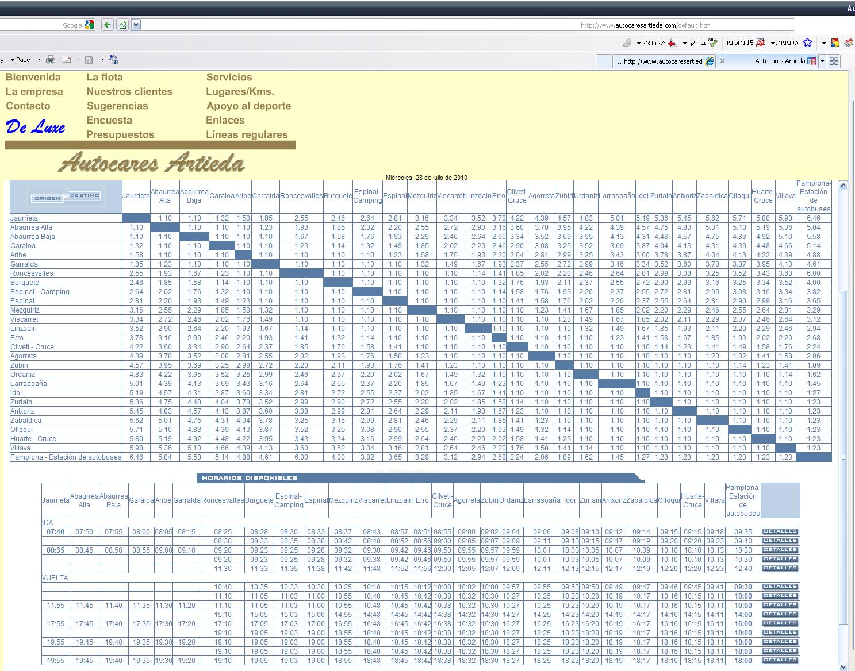Open the 'La flota' menu link
The height and width of the screenshot is (671, 855).
point(105,77)
